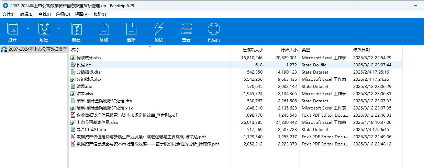Expand the dropdown arrow next to 打开
The height and width of the screenshot is (168, 424).
(28, 29)
